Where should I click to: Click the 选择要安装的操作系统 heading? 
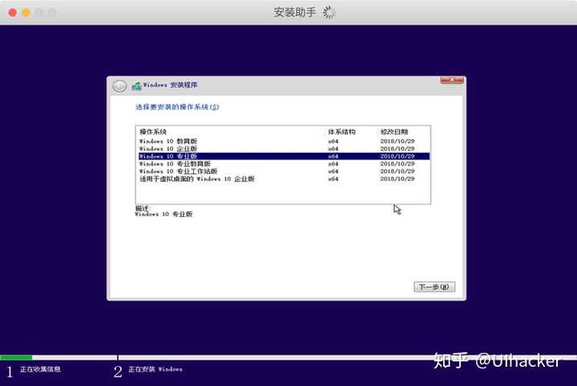point(177,107)
